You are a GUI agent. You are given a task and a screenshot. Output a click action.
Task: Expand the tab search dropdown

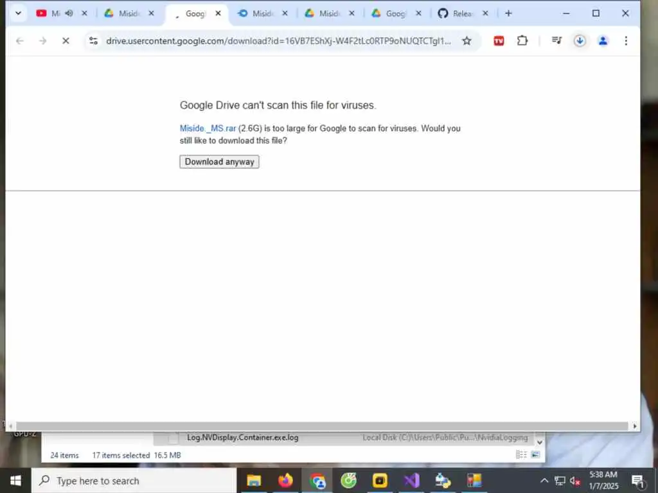point(18,13)
